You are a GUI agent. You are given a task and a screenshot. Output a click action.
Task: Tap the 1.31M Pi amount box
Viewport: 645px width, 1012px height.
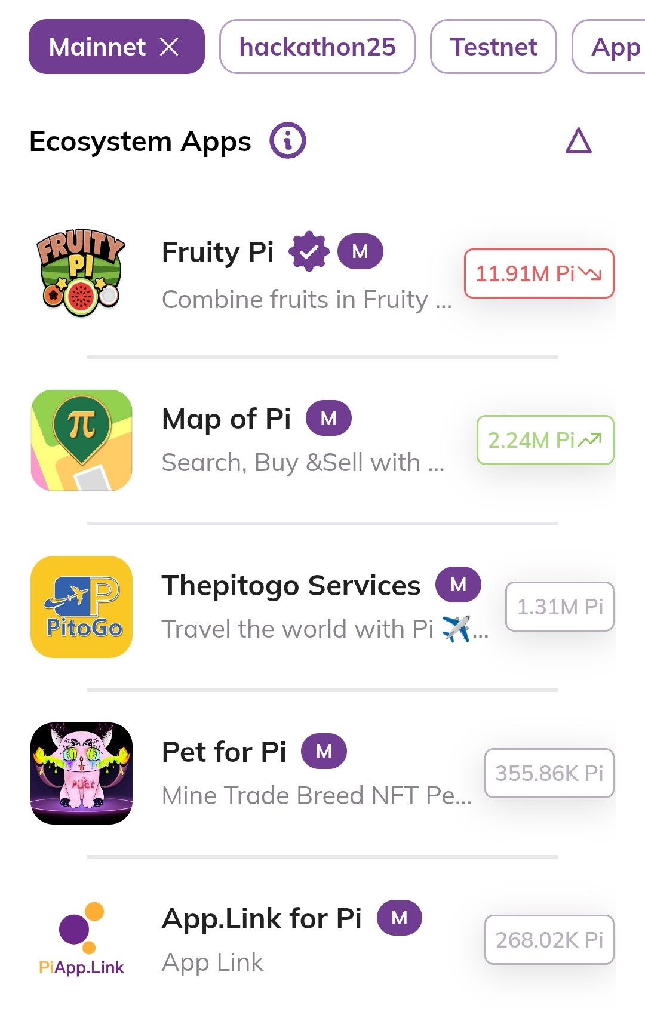tap(560, 607)
